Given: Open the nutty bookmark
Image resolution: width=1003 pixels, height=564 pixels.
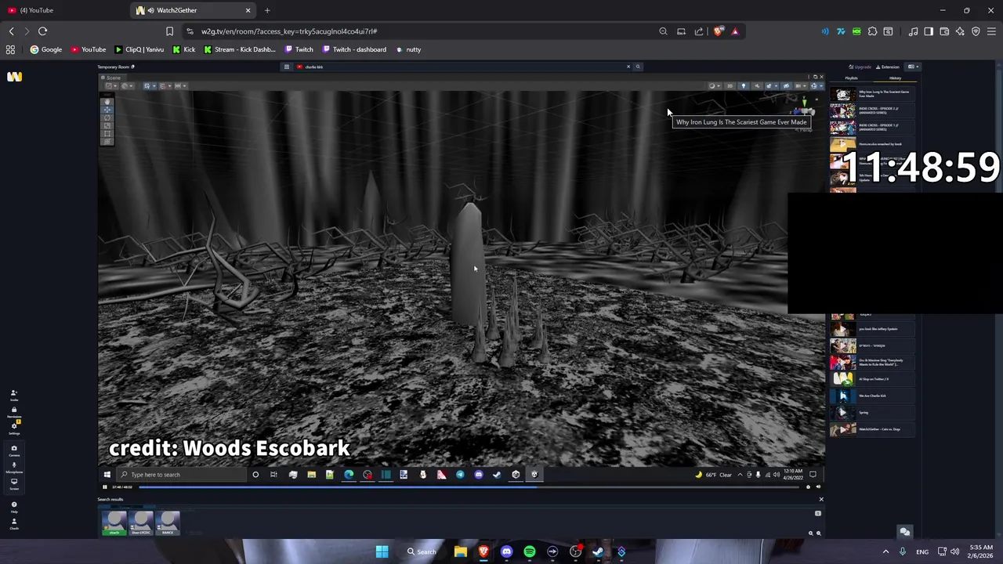Looking at the screenshot, I should pyautogui.click(x=407, y=49).
